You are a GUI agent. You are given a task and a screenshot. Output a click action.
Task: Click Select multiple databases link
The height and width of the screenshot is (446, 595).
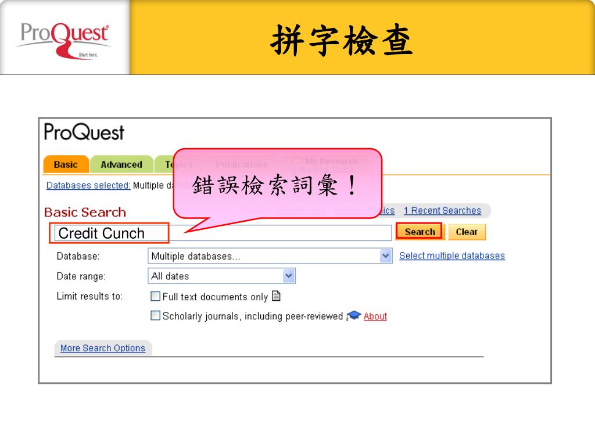(452, 256)
